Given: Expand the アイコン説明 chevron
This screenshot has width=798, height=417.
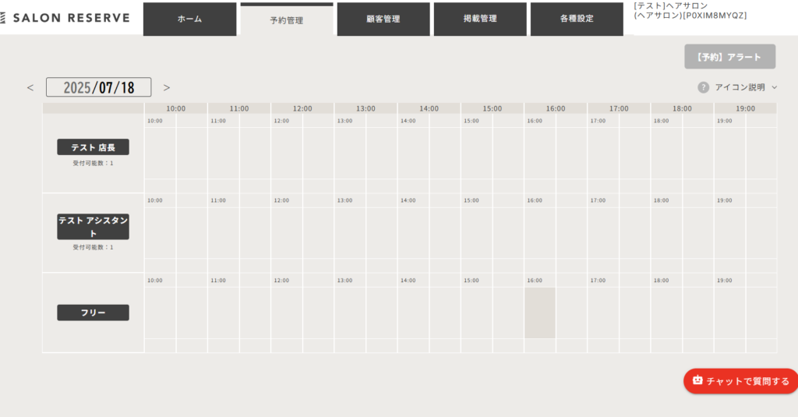Looking at the screenshot, I should (775, 87).
